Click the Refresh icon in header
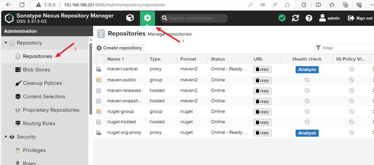Image resolution: width=374 pixels, height=165 pixels. click(295, 18)
